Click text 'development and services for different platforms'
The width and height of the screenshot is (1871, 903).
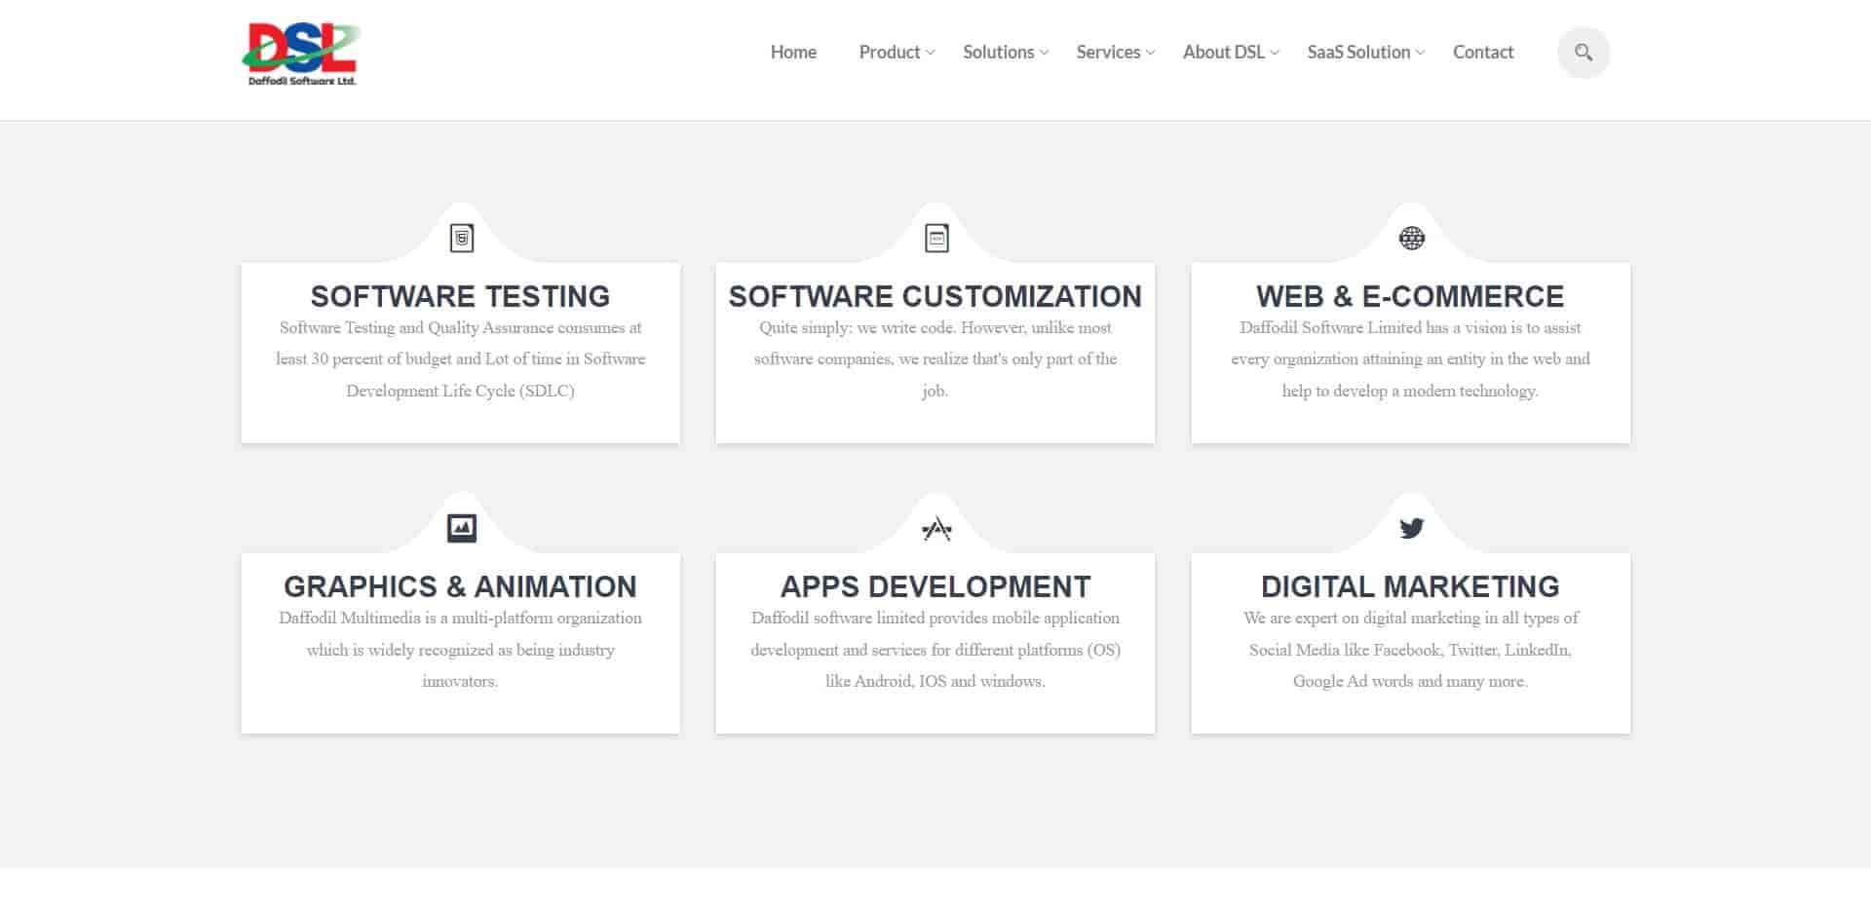917,650
